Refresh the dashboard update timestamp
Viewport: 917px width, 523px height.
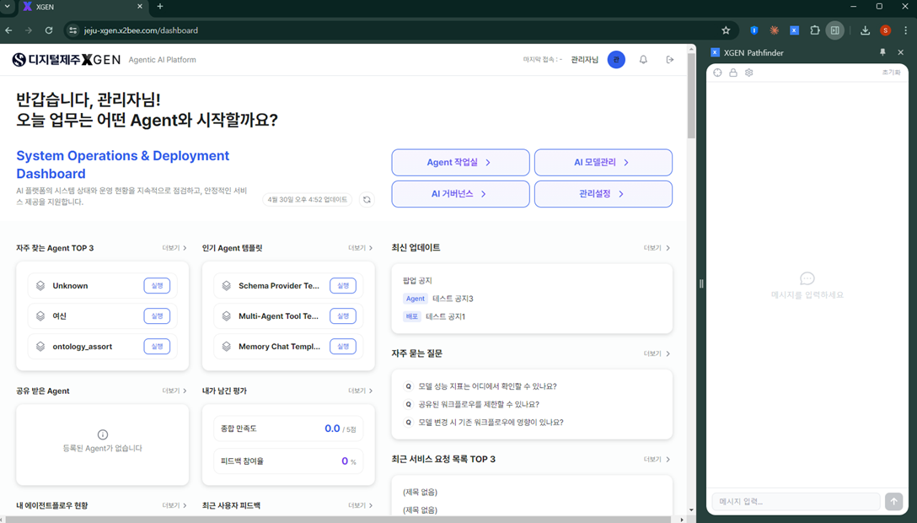point(367,199)
